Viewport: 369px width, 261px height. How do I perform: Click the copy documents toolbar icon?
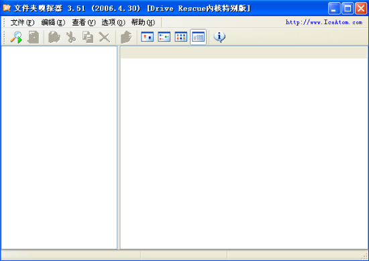pyautogui.click(x=88, y=37)
